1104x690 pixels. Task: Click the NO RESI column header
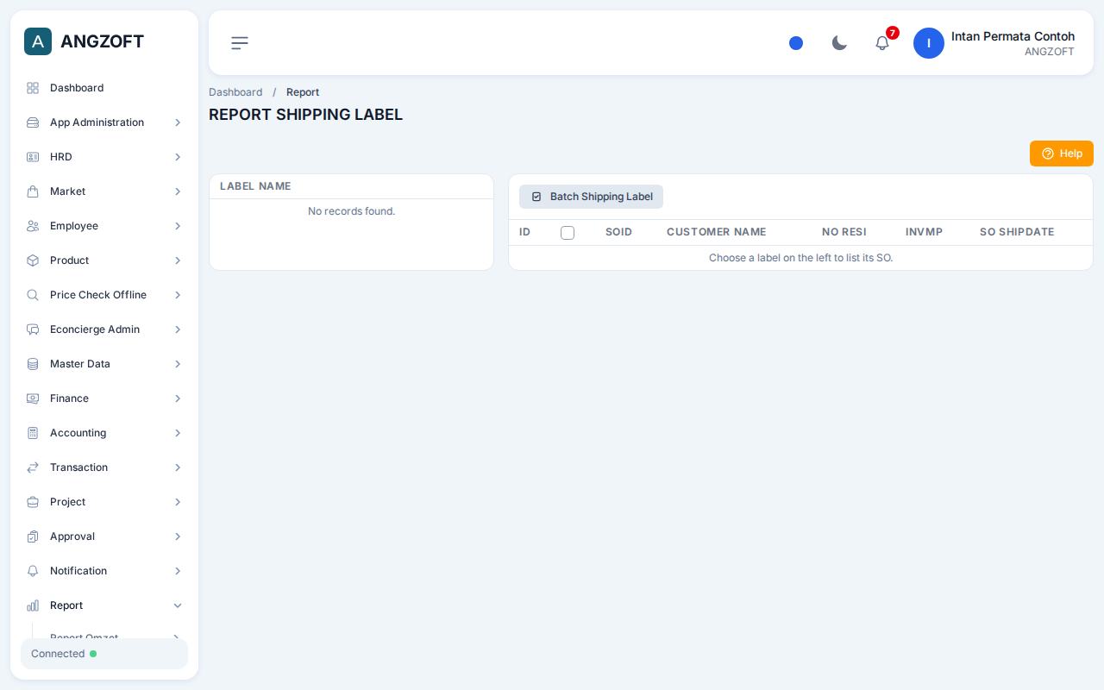[844, 232]
